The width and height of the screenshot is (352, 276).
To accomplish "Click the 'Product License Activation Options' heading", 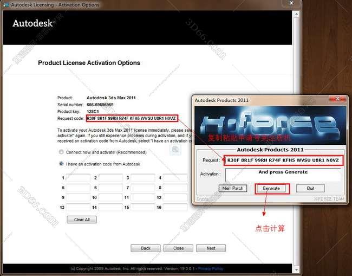I will click(x=89, y=63).
